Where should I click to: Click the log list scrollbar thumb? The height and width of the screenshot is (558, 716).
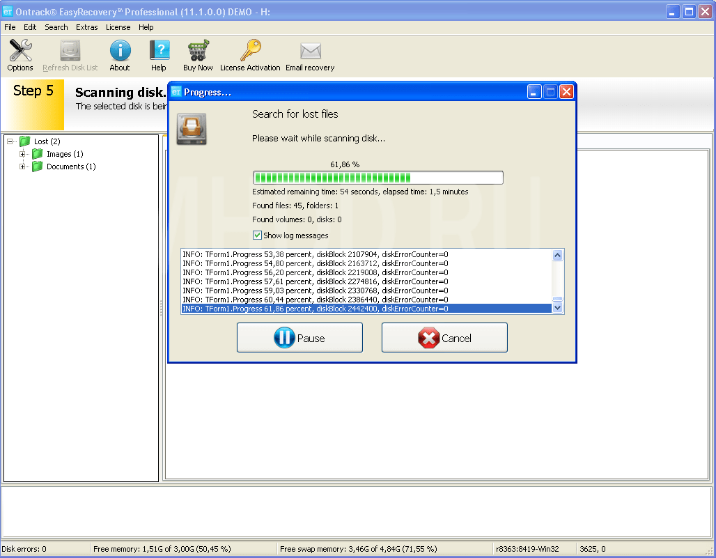click(558, 299)
